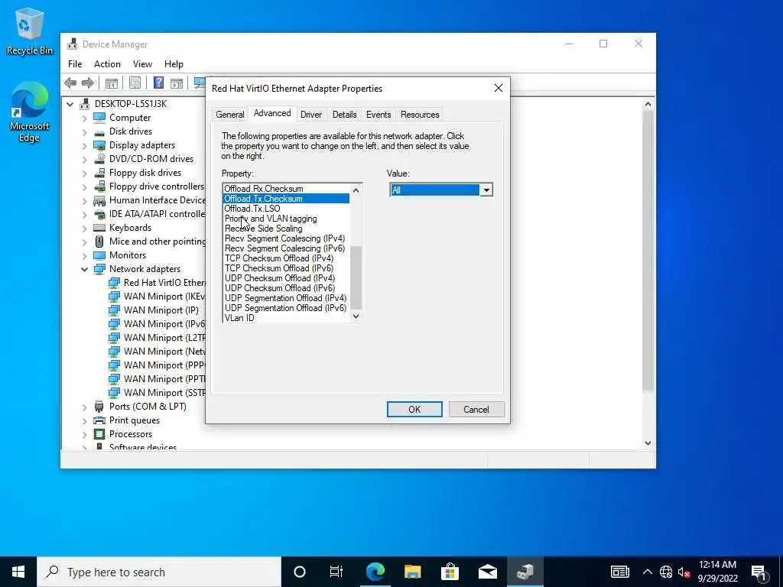Click the Task View taskbar icon
783x587 pixels.
click(336, 572)
